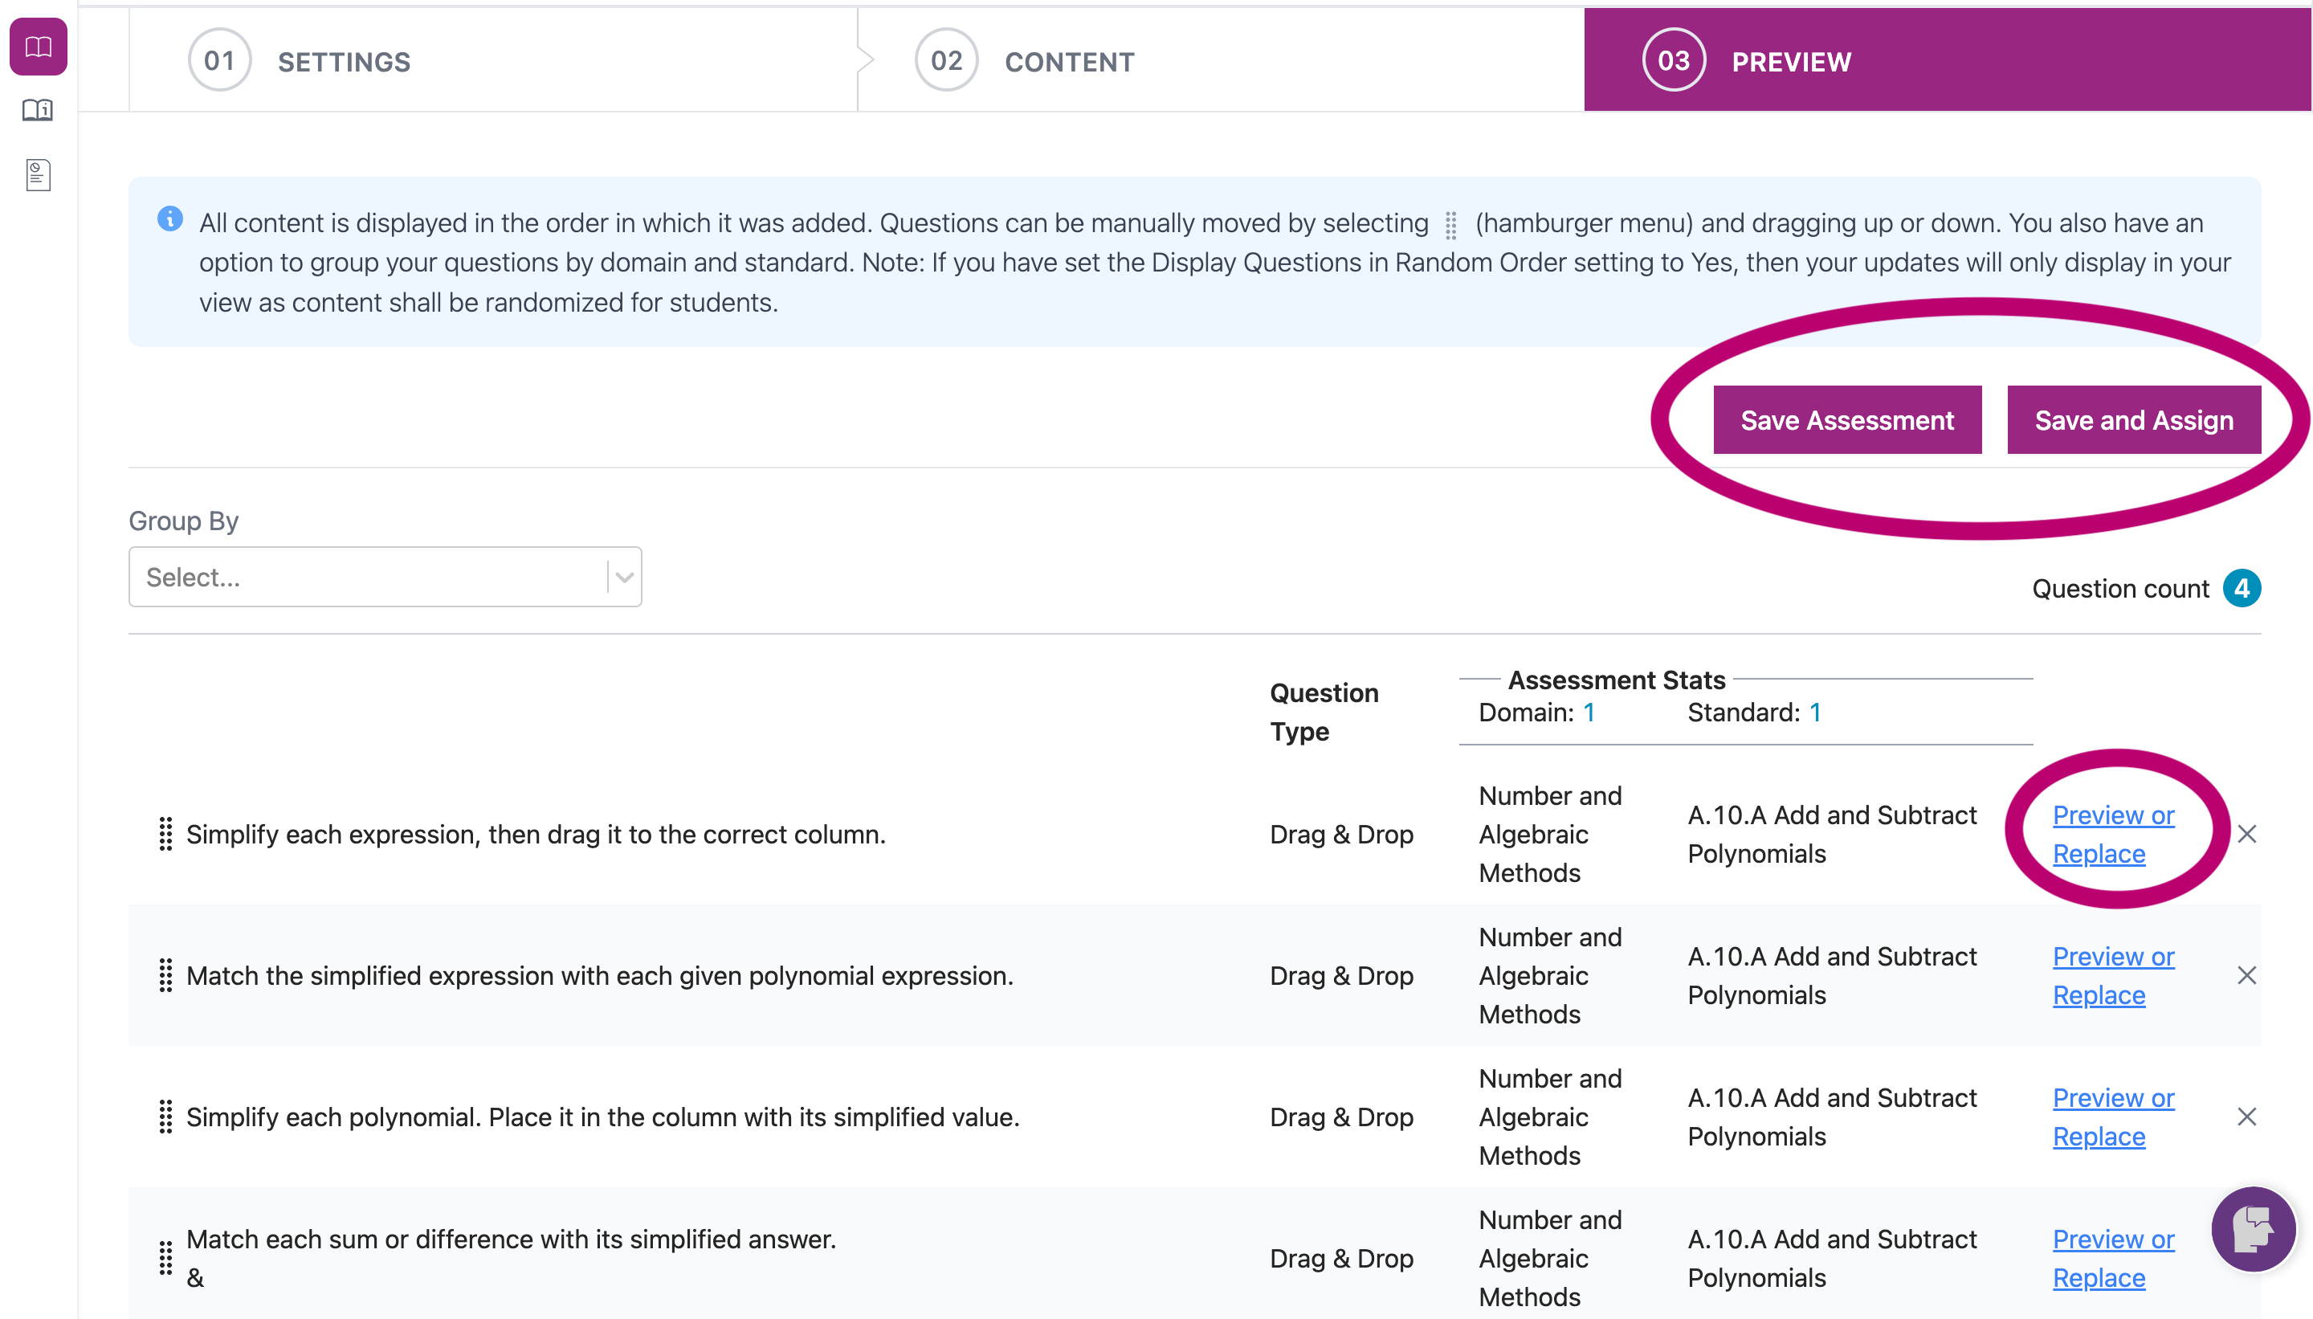Open the Group By select dropdown
Viewport: 2313px width, 1319px height.
pos(385,577)
